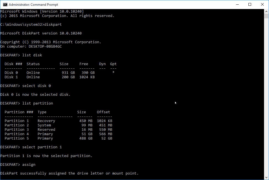Click the empty vertical scrollbar track

(266, 96)
